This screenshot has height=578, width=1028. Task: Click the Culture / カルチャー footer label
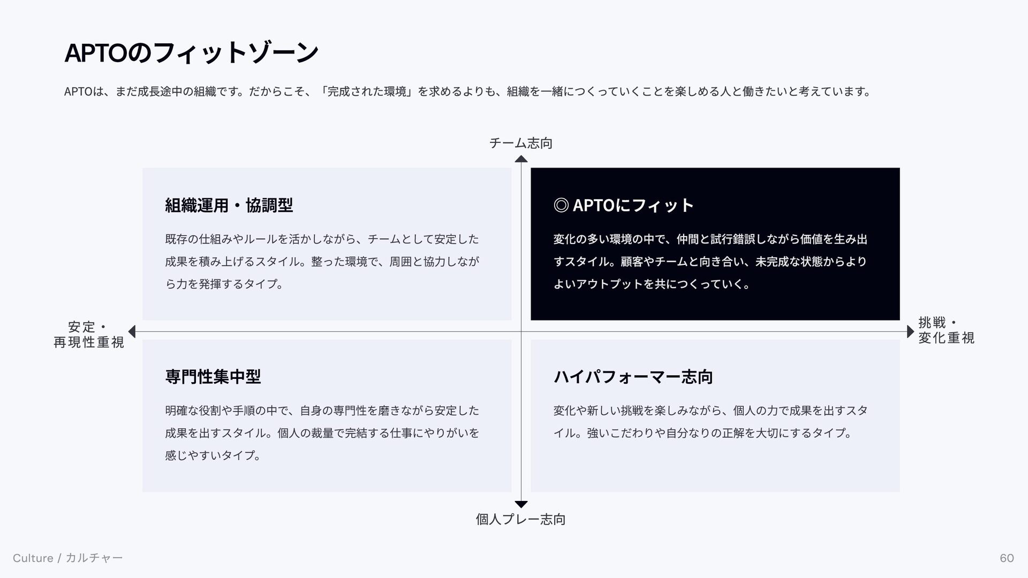click(68, 558)
